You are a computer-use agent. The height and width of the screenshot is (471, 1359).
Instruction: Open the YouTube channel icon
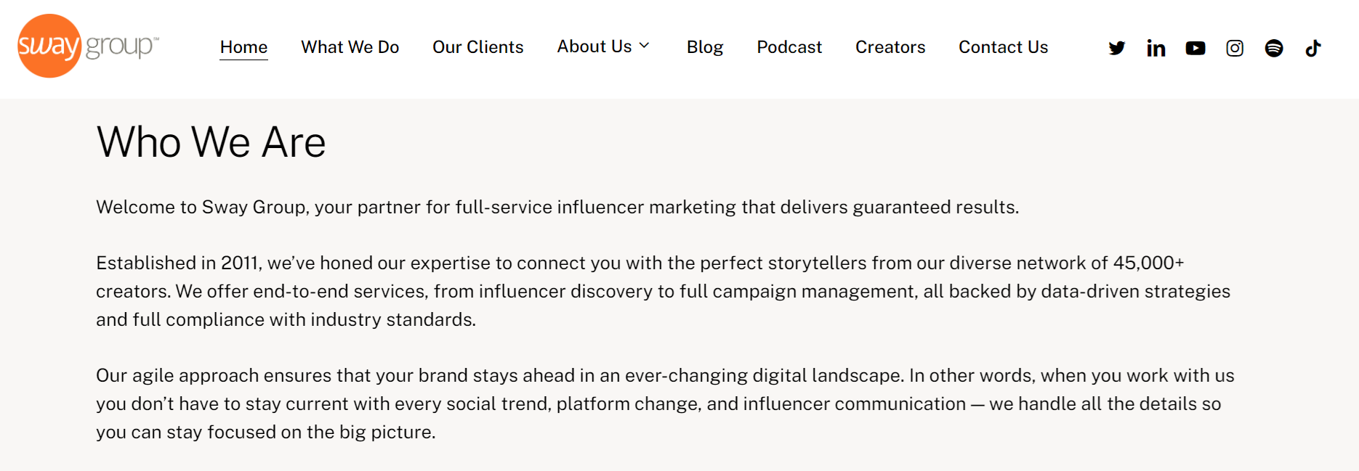[x=1195, y=47]
